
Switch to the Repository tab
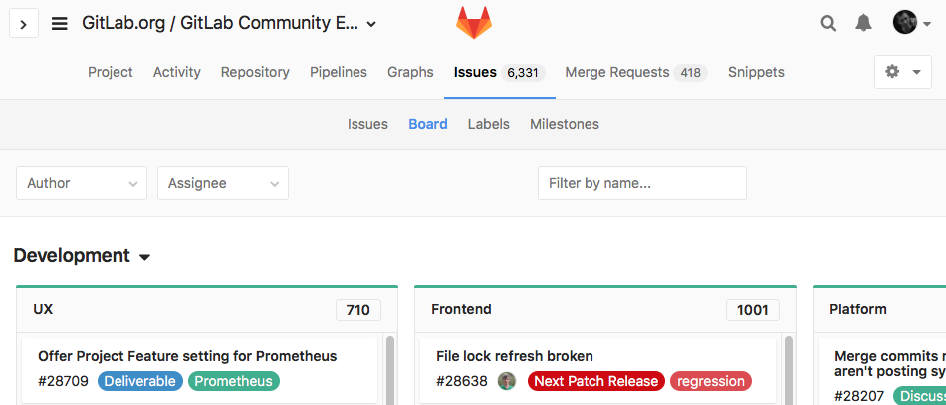[255, 72]
